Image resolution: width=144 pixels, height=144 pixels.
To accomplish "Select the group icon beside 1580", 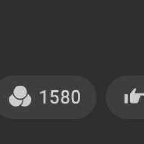I will point(20,96).
